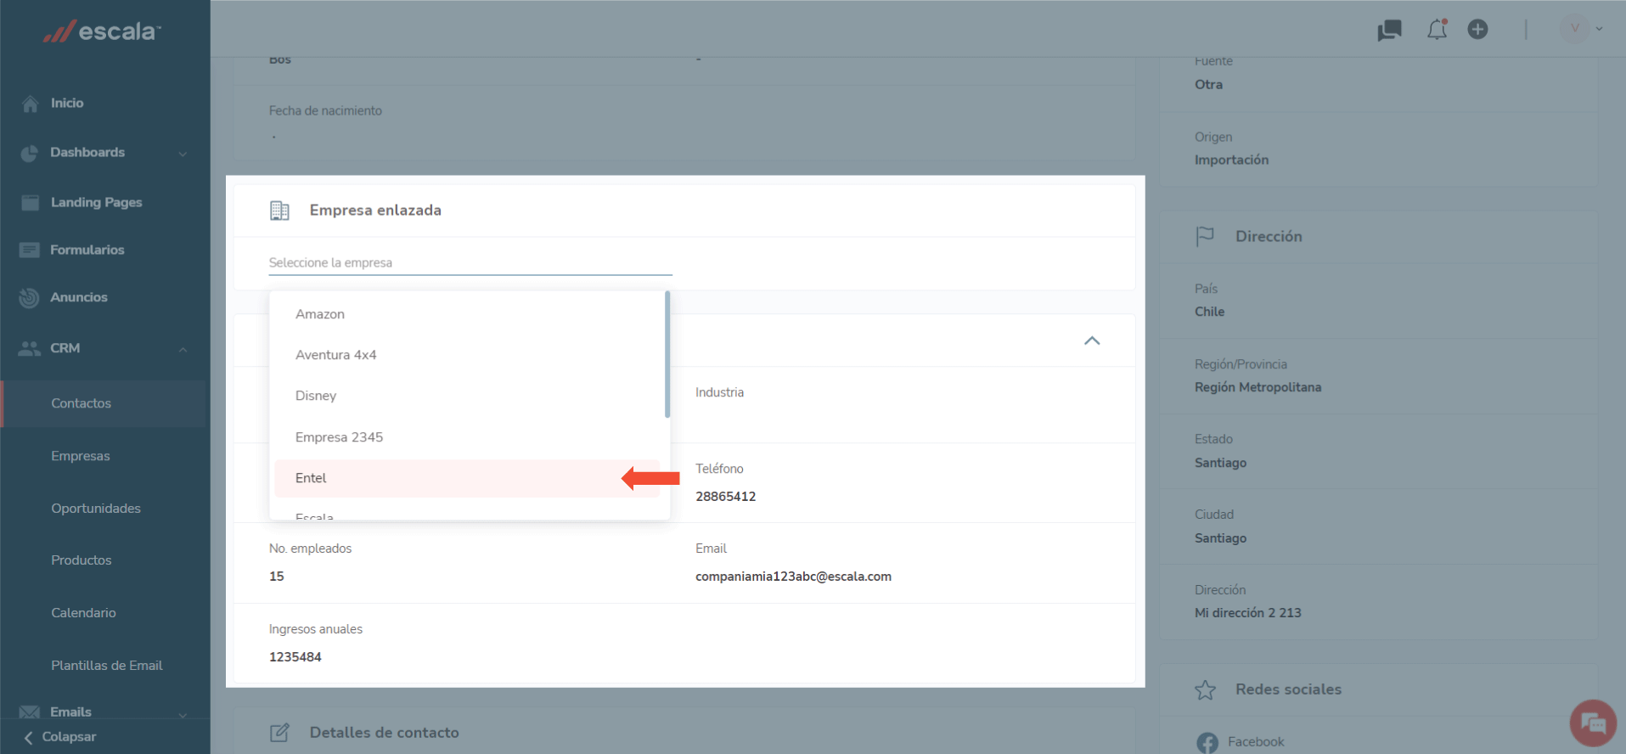Open the notifications bell
The width and height of the screenshot is (1626, 754).
(1437, 30)
